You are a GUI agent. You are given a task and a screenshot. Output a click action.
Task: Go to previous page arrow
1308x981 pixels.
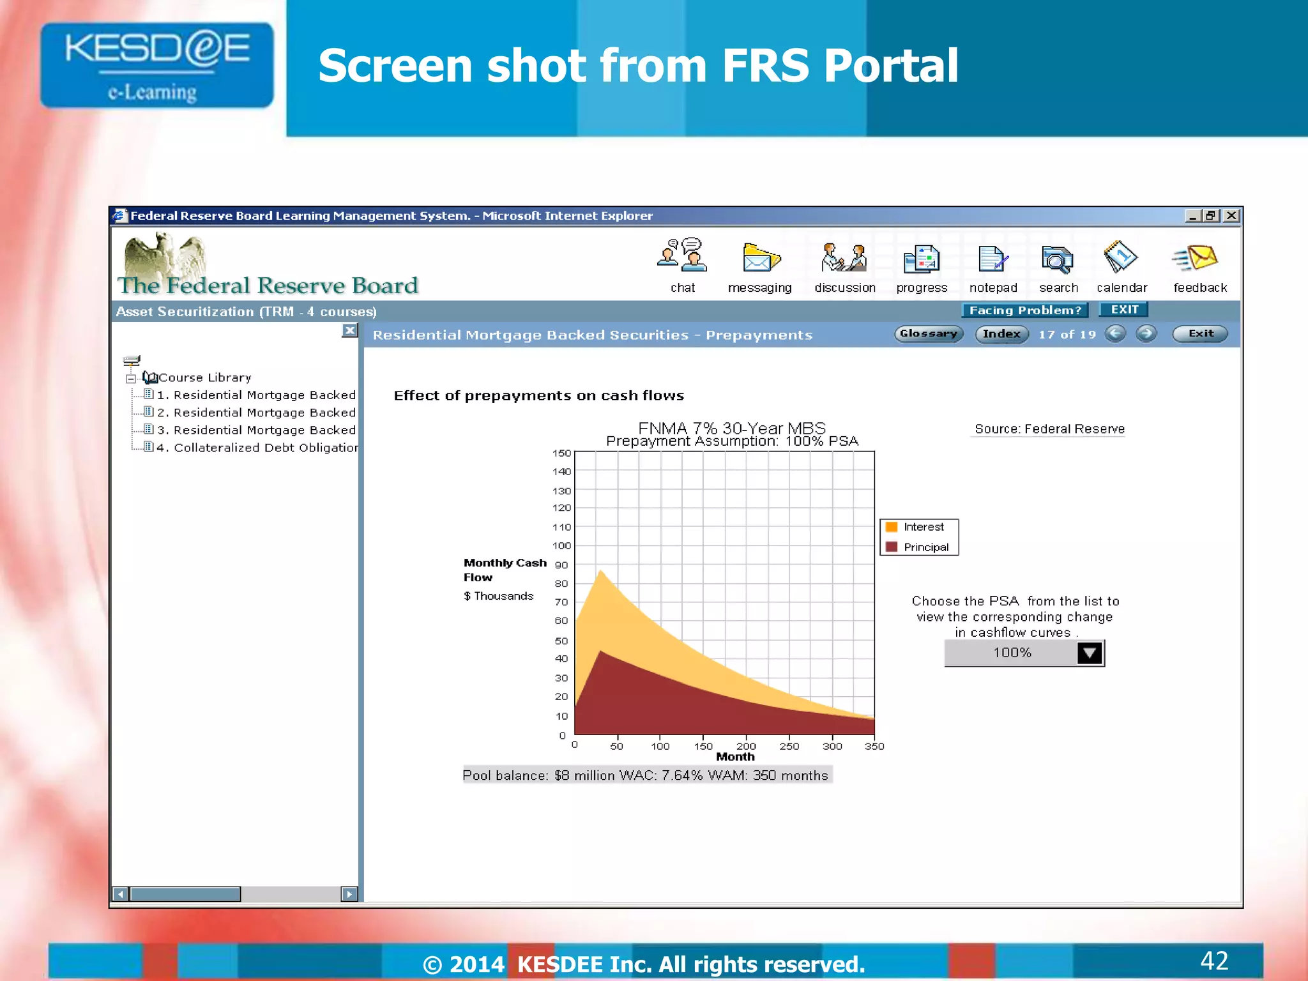pos(1115,333)
